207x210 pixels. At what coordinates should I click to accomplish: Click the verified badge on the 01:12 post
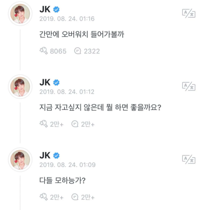click(x=56, y=83)
